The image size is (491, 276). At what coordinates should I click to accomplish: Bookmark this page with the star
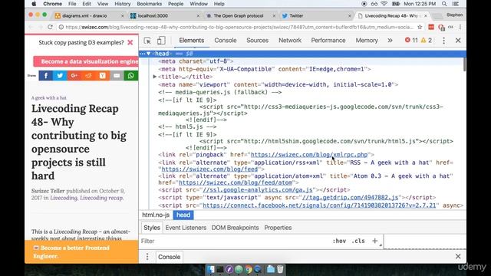pyautogui.click(x=420, y=28)
